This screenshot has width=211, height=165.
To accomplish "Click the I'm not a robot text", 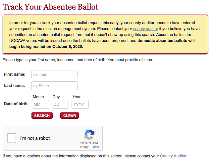I will click(35, 138).
